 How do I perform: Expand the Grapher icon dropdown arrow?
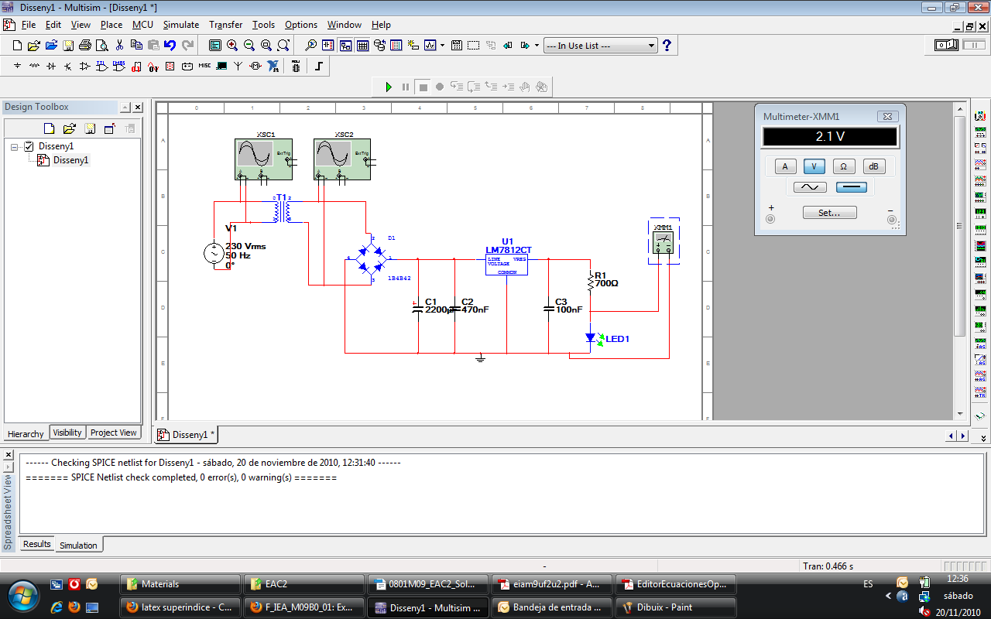point(442,46)
